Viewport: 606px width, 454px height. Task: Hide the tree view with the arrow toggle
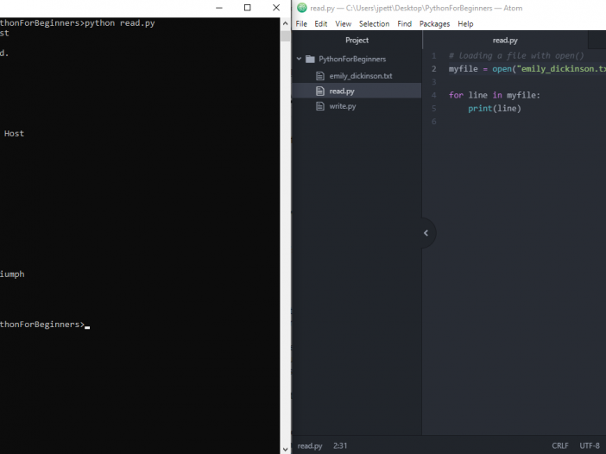[426, 233]
